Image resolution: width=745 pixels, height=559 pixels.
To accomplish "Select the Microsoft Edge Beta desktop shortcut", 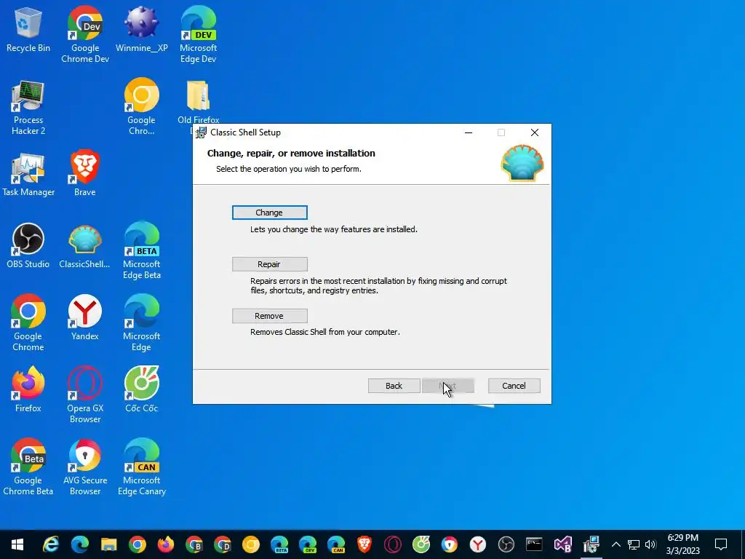I will click(142, 250).
